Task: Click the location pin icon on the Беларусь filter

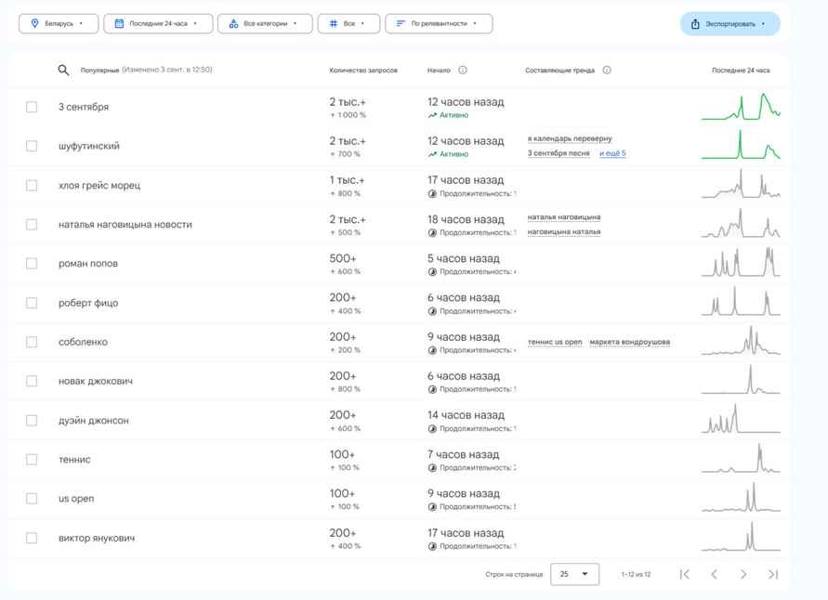Action: [33, 23]
